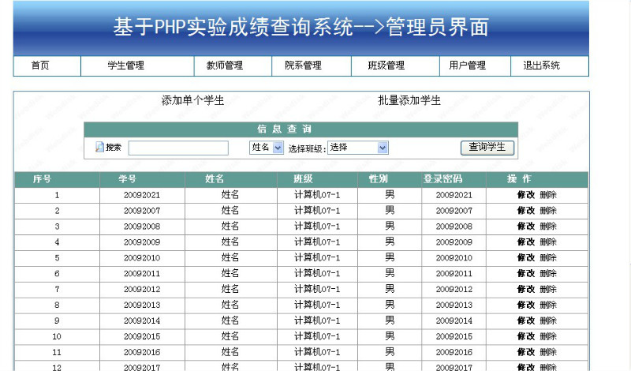Click the 批量添加学生 link
This screenshot has width=631, height=371.
click(x=409, y=100)
